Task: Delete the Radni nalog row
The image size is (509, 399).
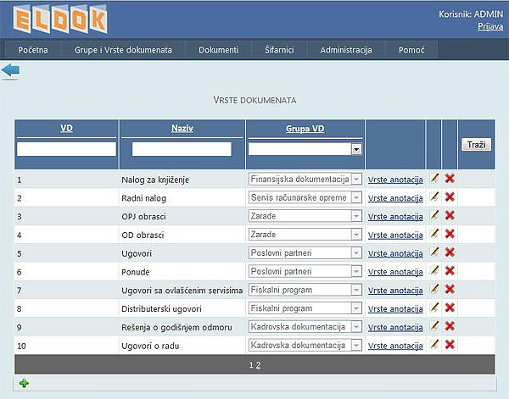Action: click(450, 197)
